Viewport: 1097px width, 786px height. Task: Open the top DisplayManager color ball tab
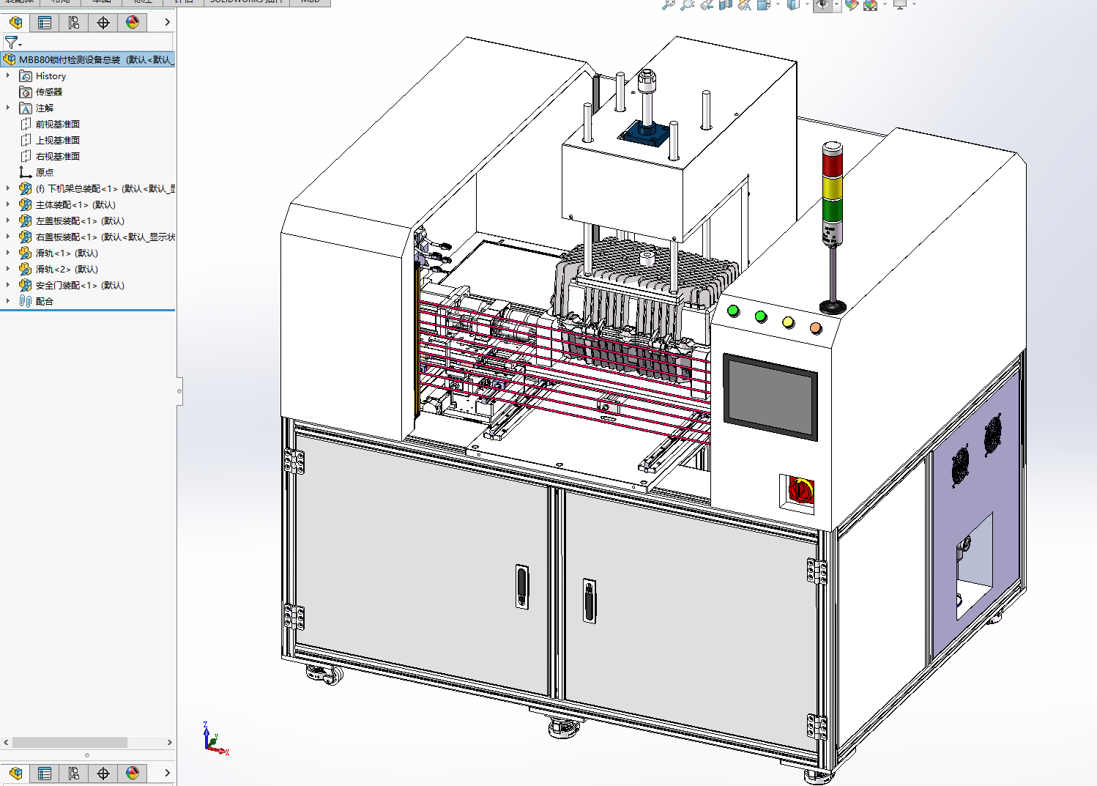pos(133,23)
